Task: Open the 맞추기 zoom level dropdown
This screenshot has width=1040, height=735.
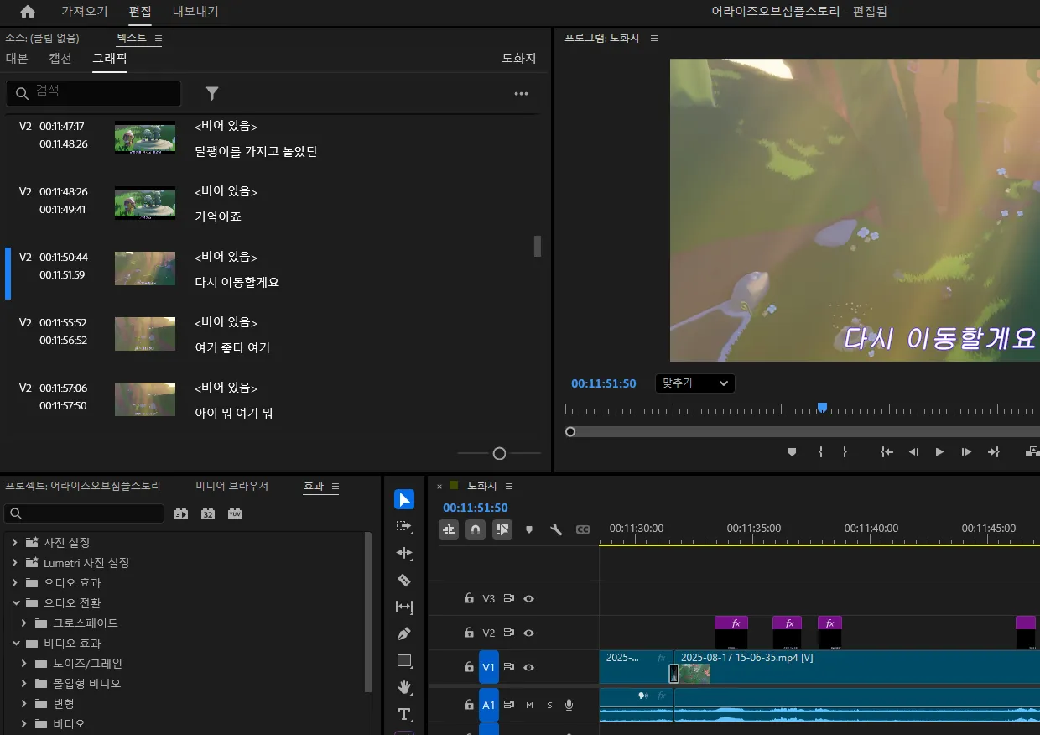Action: tap(694, 383)
